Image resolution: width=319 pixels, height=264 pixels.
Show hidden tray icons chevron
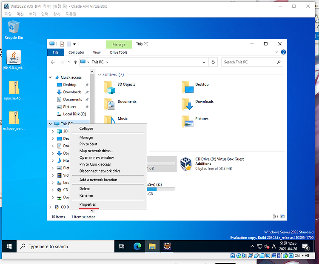coord(252,247)
